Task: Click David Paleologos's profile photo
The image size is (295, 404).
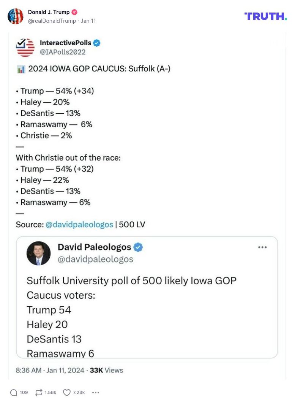Action: (x=38, y=253)
